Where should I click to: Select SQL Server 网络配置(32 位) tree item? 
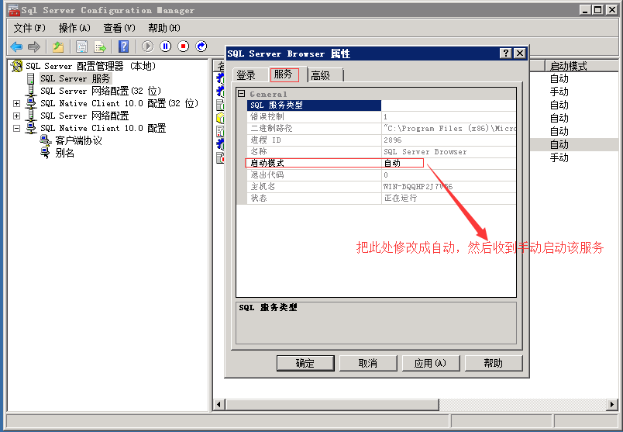pyautogui.click(x=101, y=91)
